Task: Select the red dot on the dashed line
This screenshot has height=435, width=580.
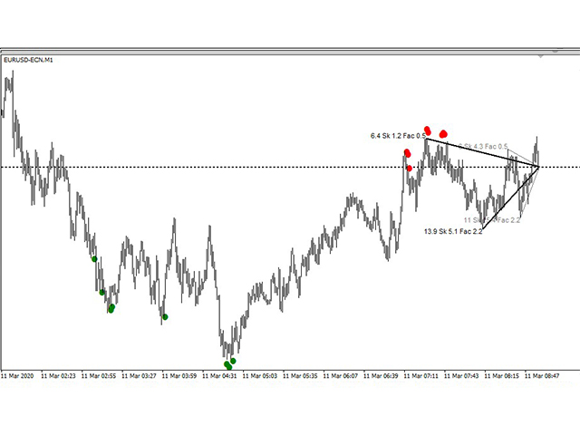Action: (410, 168)
